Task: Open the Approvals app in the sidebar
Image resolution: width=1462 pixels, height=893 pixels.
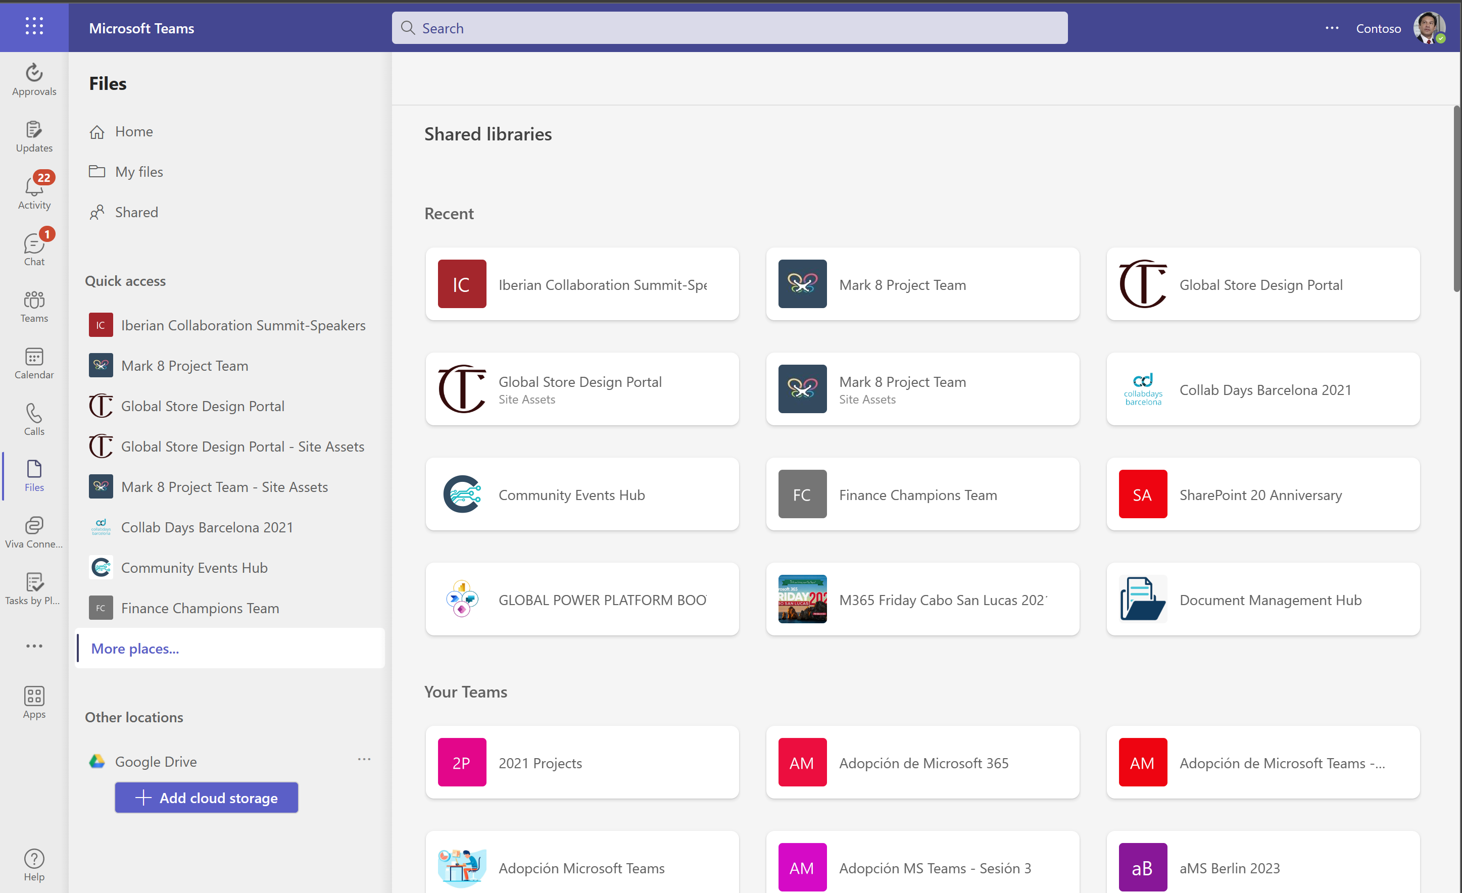Action: 34,79
